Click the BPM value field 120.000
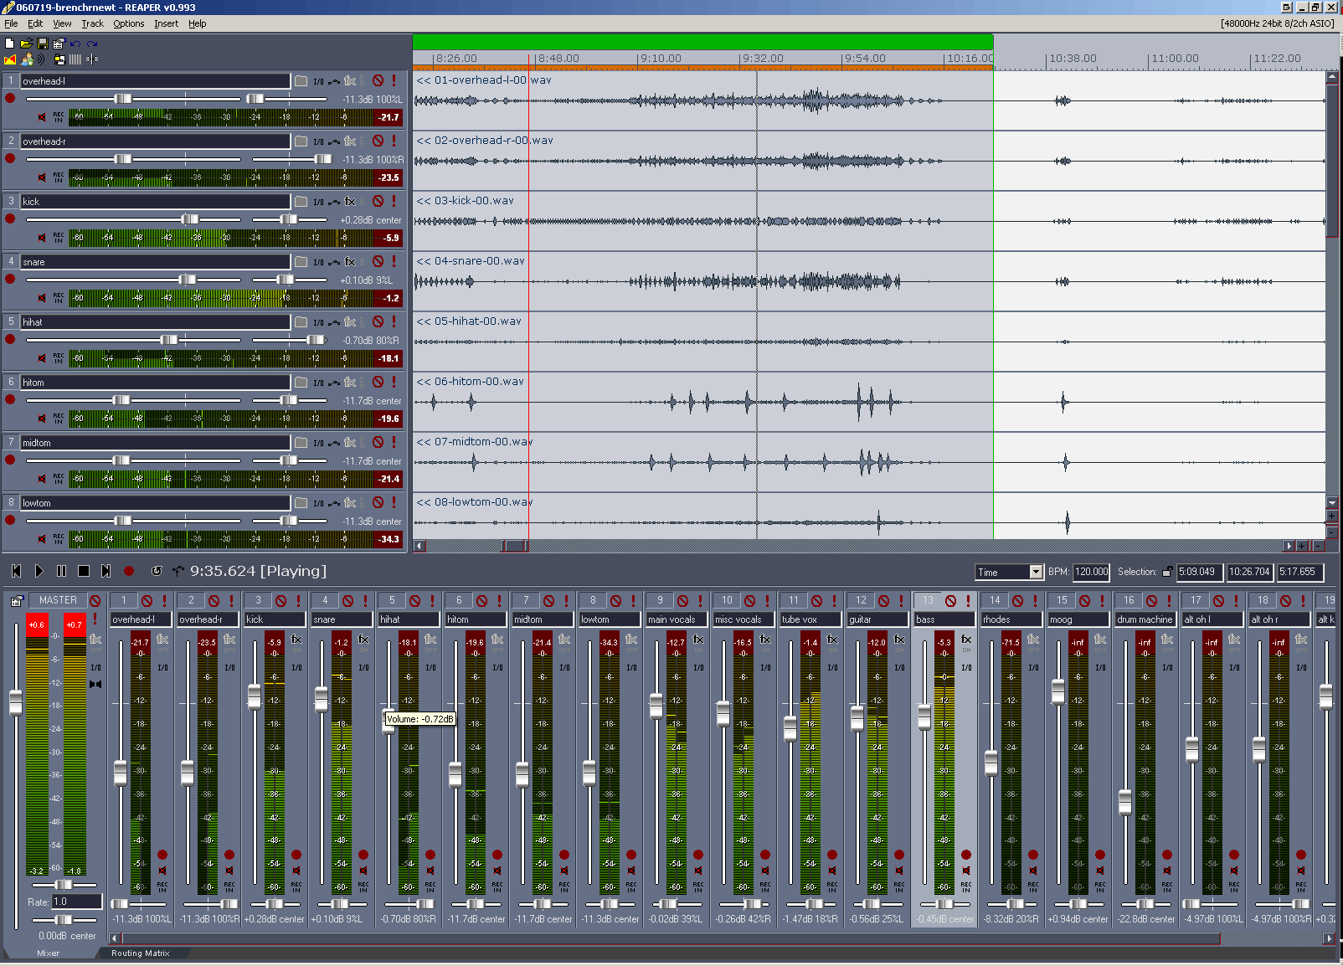 tap(1091, 573)
